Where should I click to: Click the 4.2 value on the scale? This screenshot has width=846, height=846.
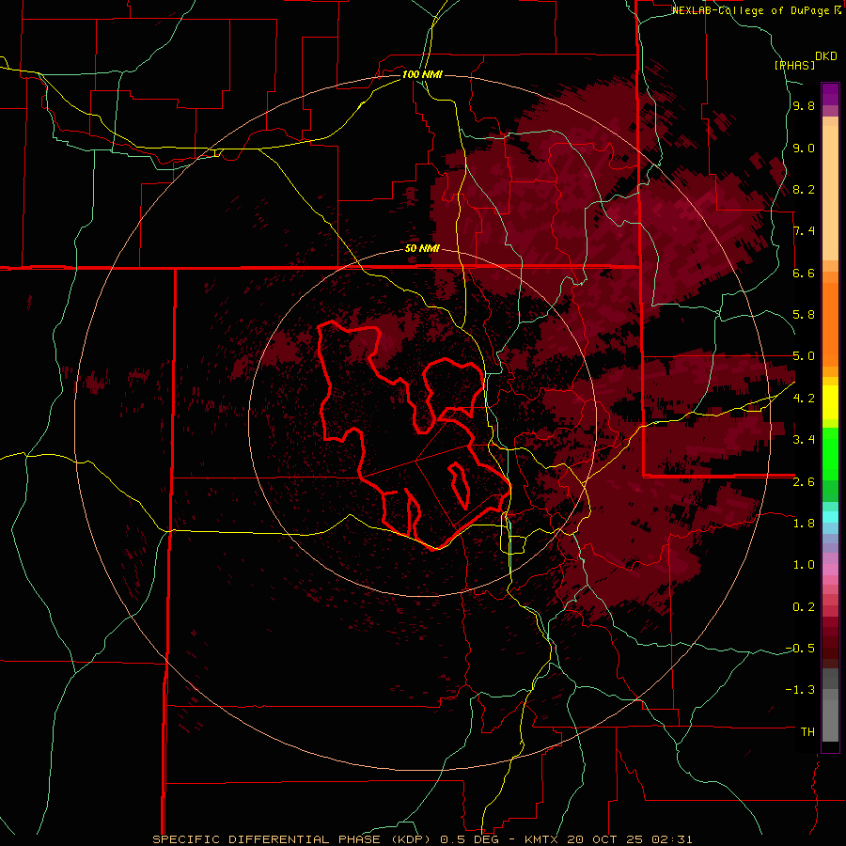coord(804,399)
